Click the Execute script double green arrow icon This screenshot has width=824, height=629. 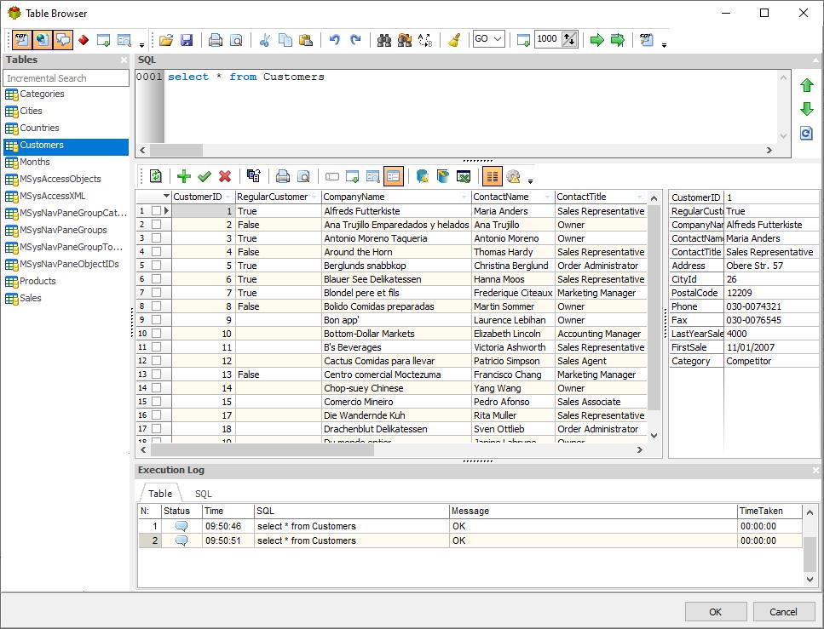[618, 40]
